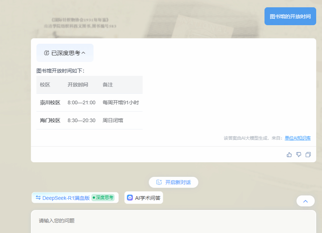Screen dimensions: 322x233
Task: Select the 崇川校区 table cell
Action: coord(50,102)
